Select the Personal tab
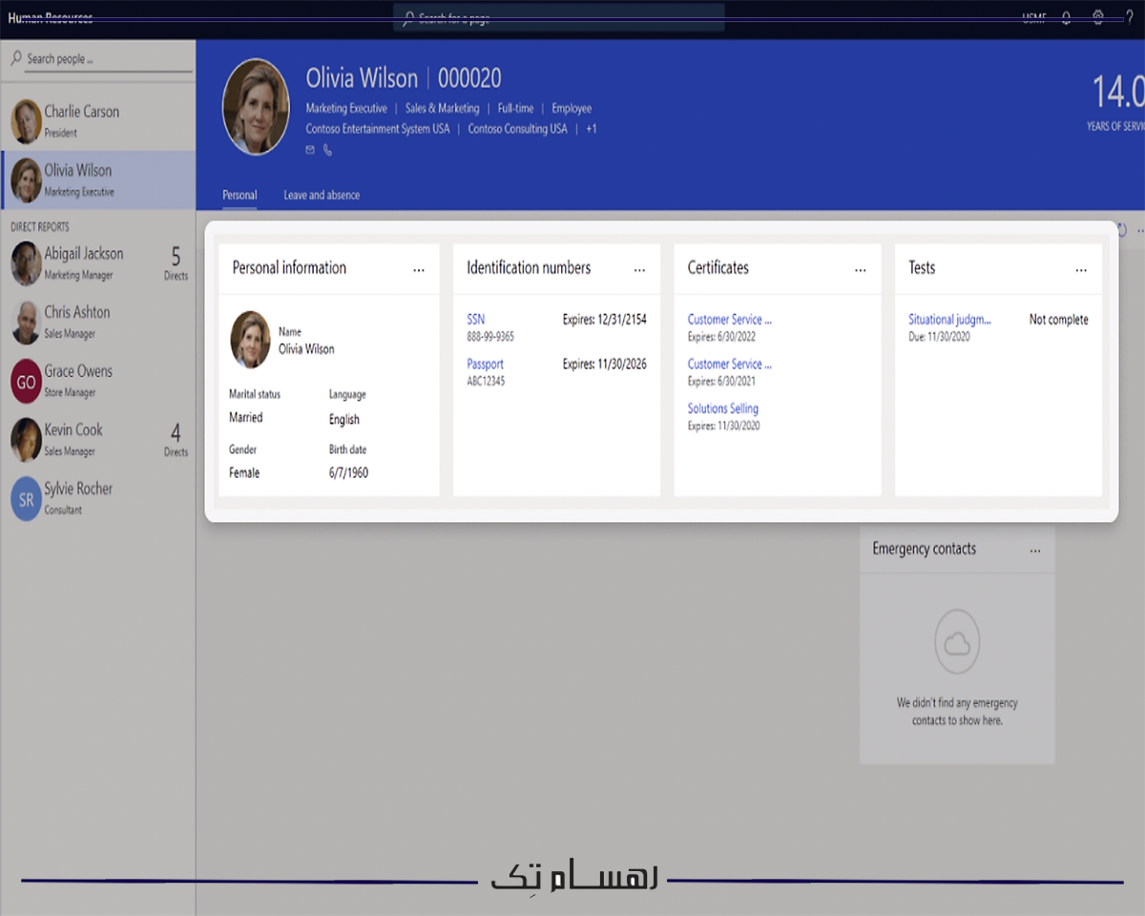 point(239,195)
